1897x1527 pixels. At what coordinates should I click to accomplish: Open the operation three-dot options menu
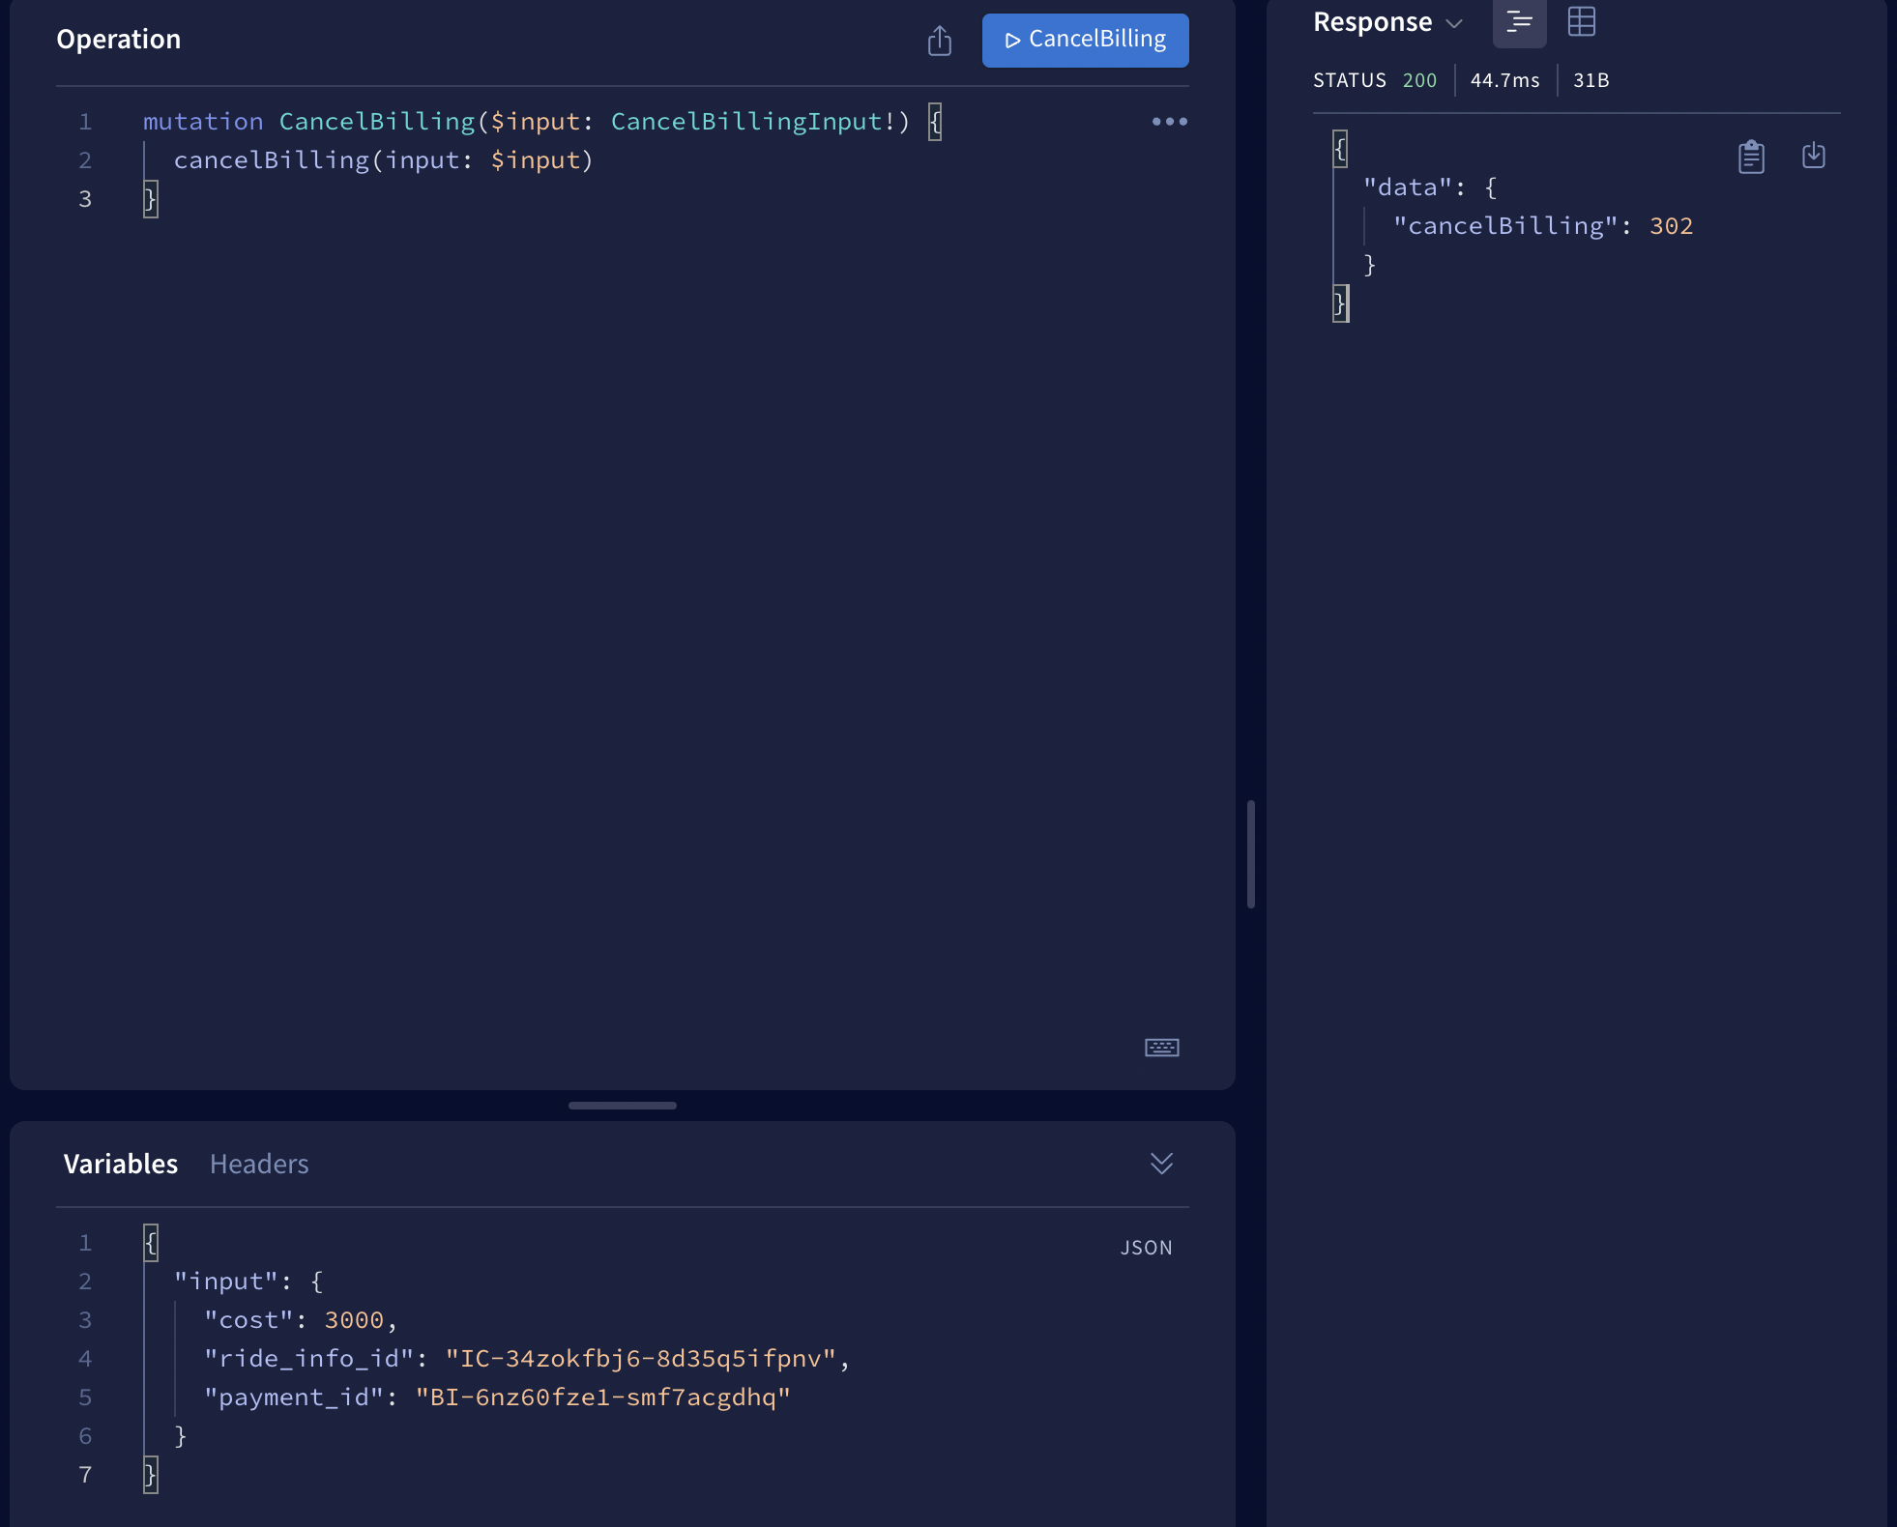pyautogui.click(x=1169, y=122)
